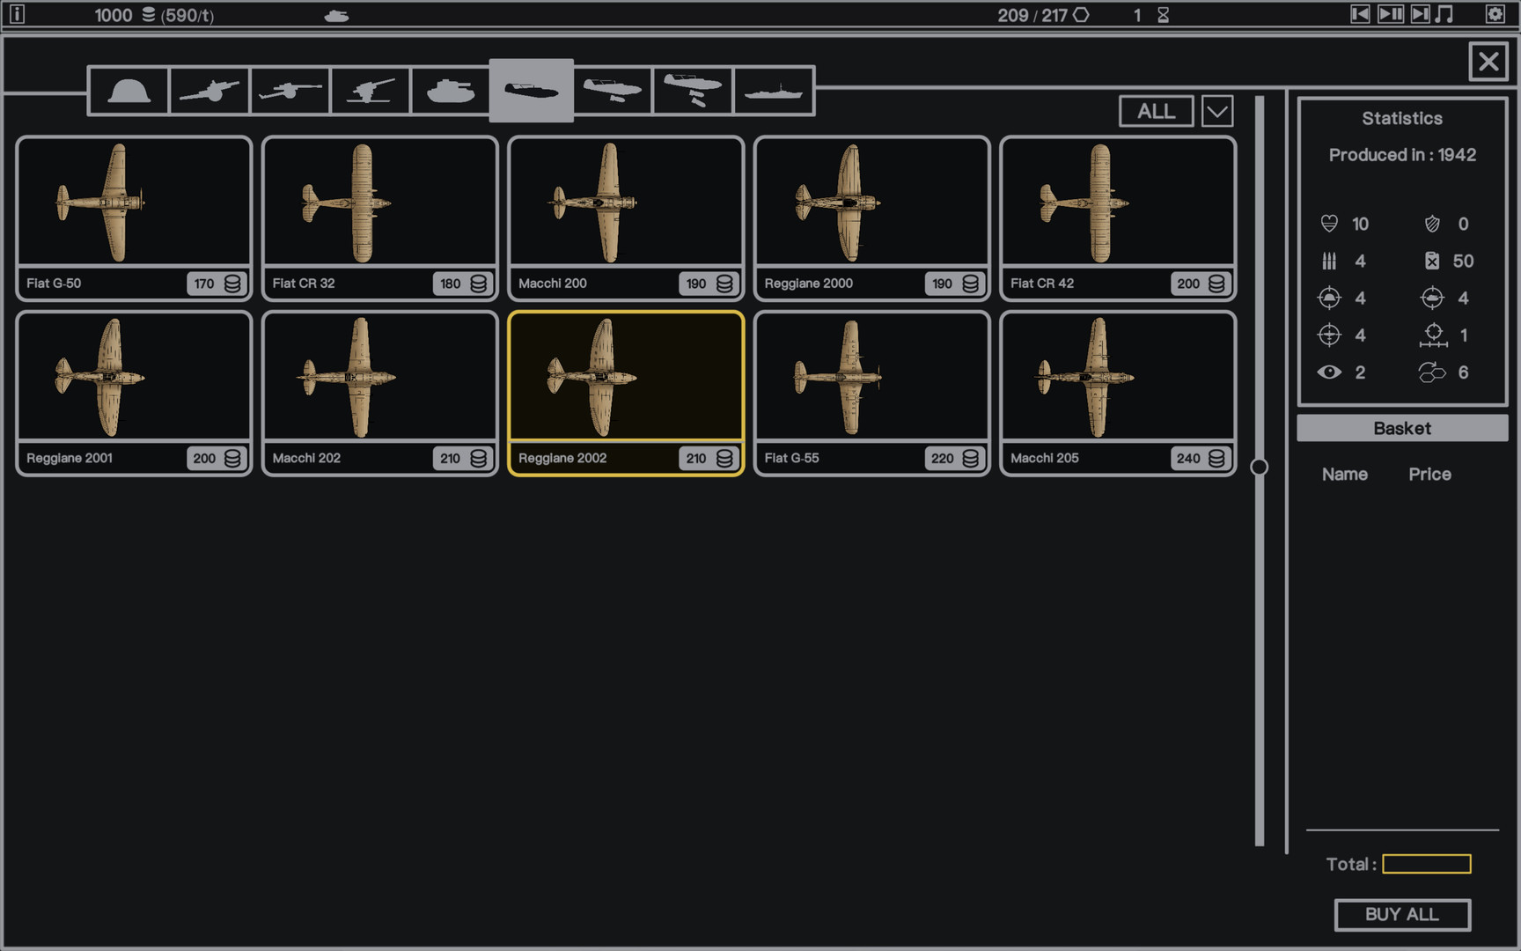Skip to the previous music track

(1360, 14)
